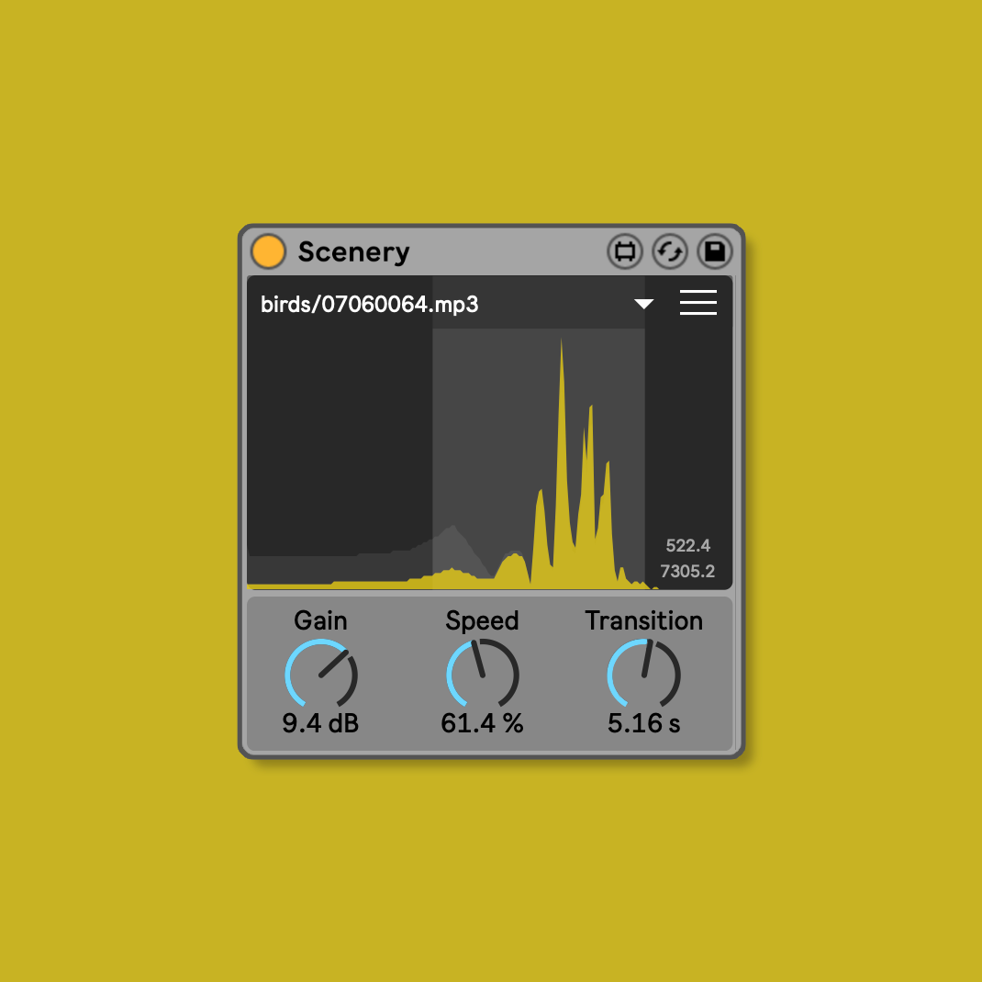Open the hamburger menu in the display

click(697, 303)
